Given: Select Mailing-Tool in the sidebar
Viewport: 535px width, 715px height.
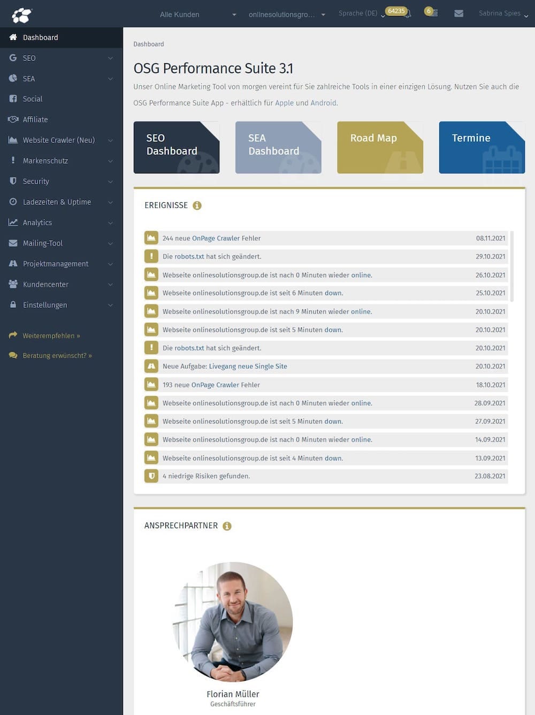Looking at the screenshot, I should [62, 244].
